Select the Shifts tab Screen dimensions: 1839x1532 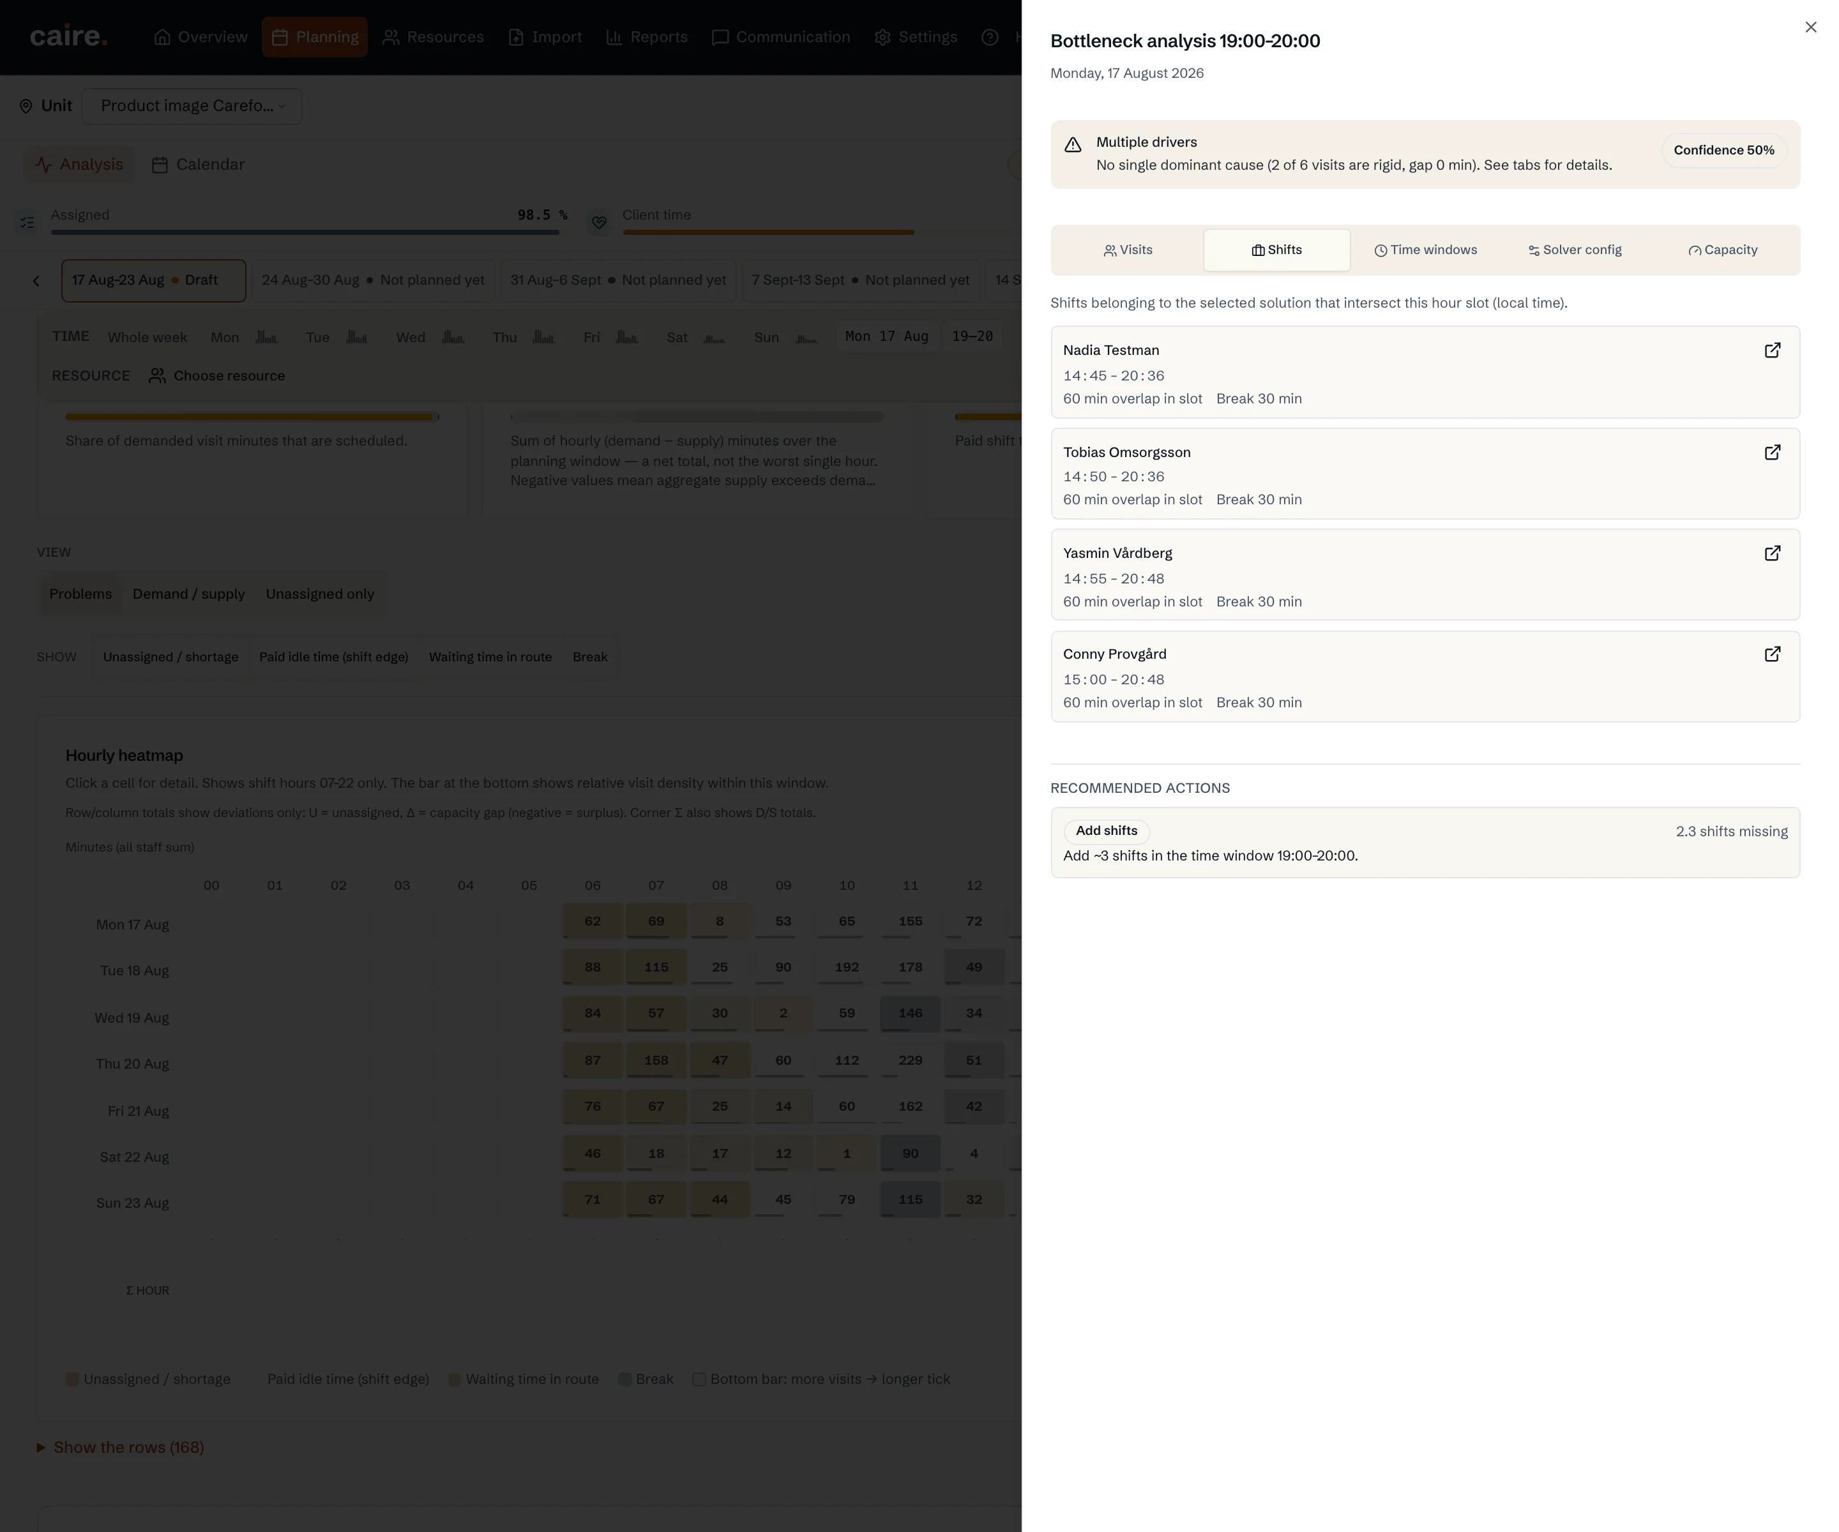(x=1277, y=250)
